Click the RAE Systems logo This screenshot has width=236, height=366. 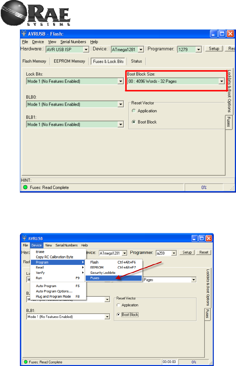pos(35,13)
